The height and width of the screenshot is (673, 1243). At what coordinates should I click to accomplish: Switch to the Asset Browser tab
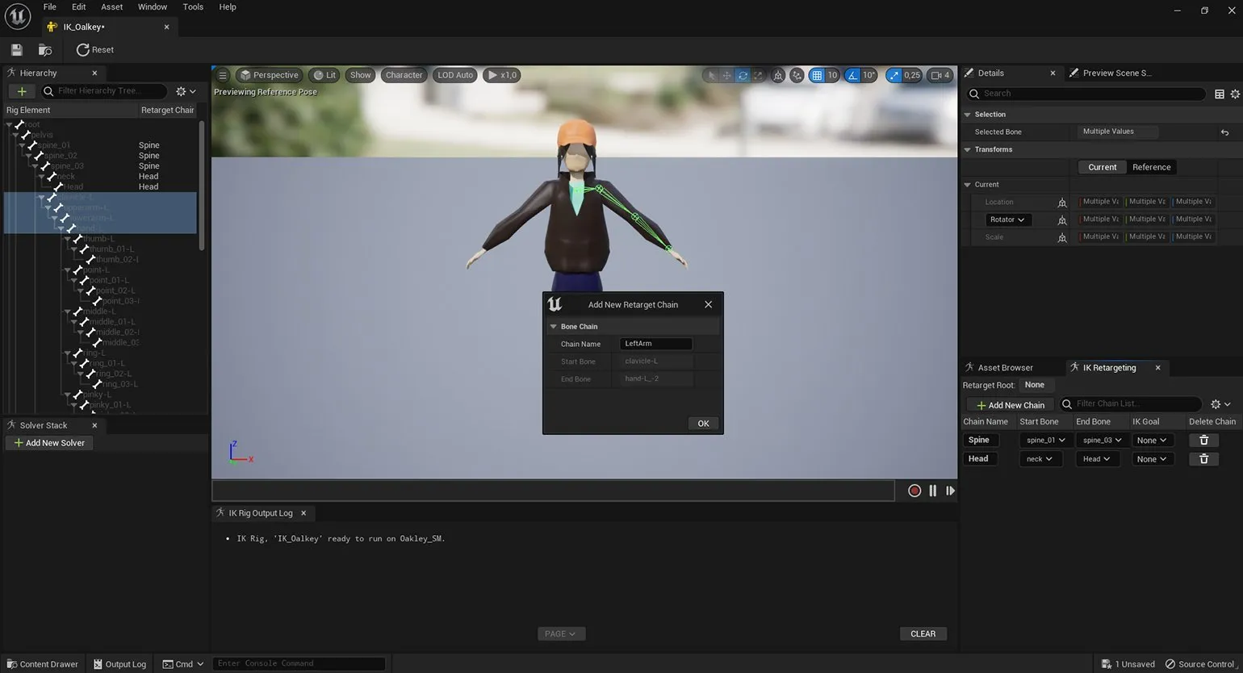tap(1004, 367)
